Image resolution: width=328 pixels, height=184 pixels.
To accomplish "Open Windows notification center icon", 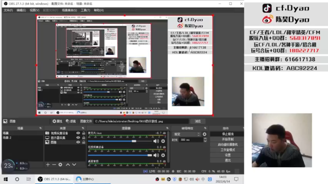I will click(x=236, y=179).
